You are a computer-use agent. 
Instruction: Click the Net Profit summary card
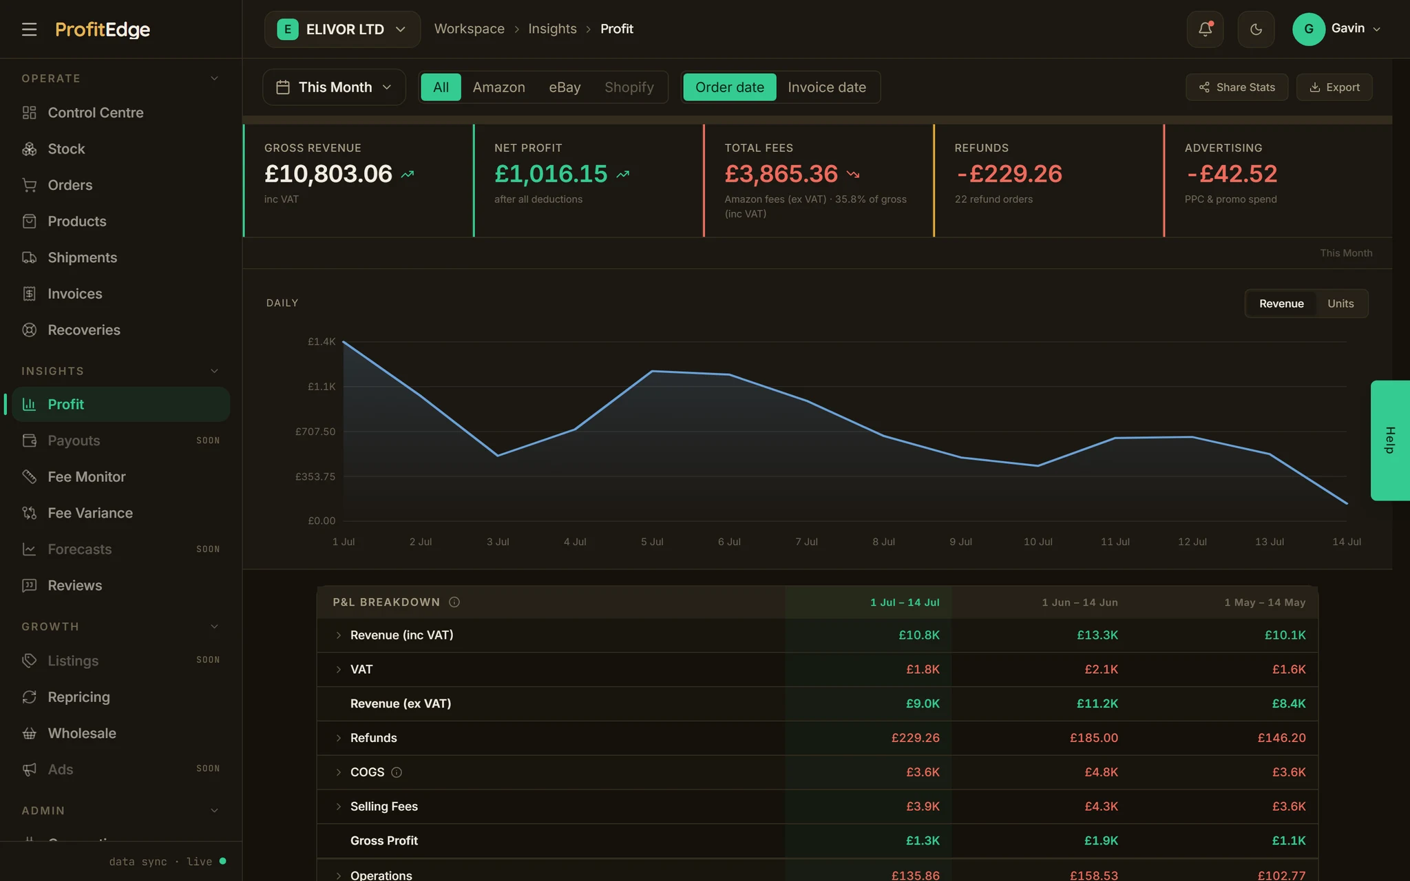[x=588, y=180]
